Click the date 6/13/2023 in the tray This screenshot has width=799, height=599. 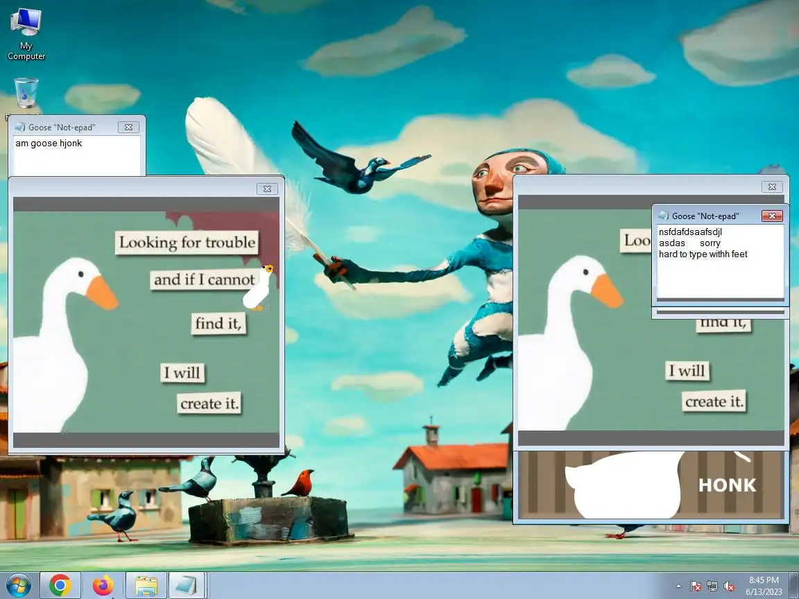pos(764,592)
